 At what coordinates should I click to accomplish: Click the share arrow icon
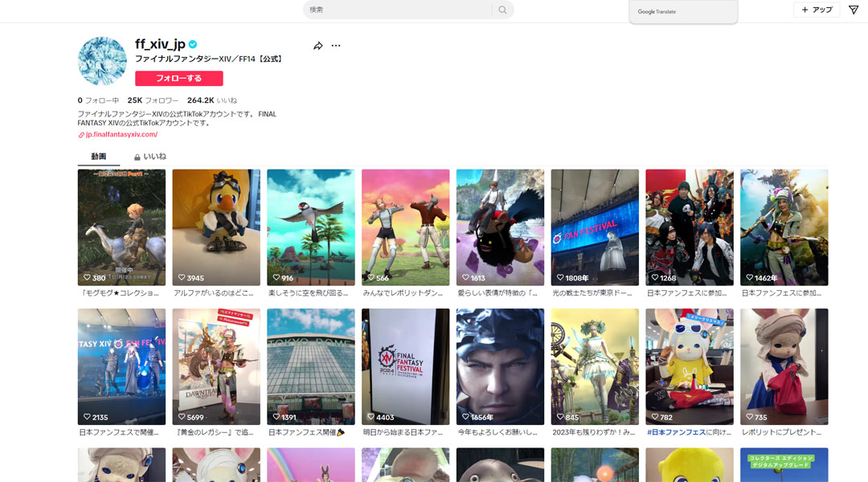[x=318, y=46]
